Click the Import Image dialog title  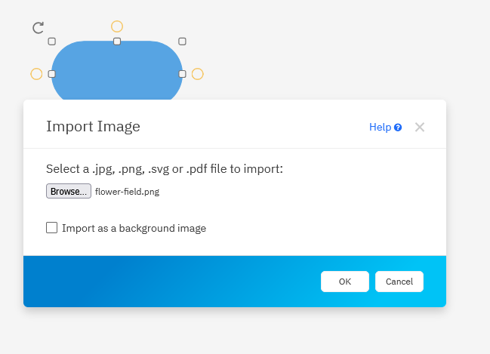coord(93,126)
